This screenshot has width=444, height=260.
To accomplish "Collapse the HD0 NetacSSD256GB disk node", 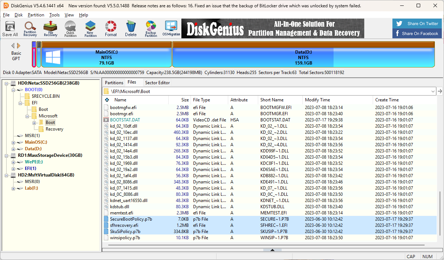I will (7, 83).
